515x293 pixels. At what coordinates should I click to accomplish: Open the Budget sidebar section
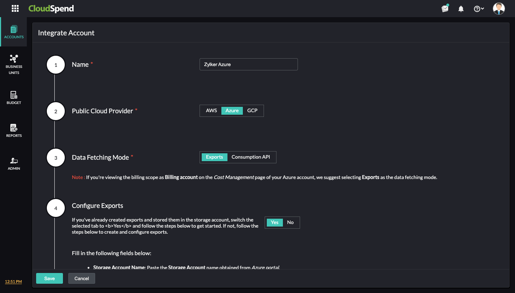point(14,98)
